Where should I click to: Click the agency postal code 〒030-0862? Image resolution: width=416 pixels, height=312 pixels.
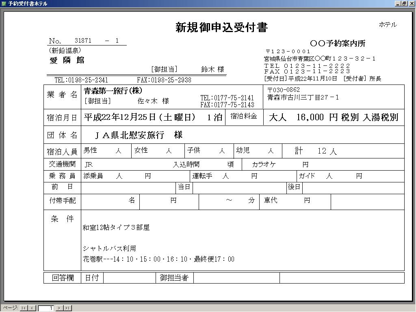[283, 90]
